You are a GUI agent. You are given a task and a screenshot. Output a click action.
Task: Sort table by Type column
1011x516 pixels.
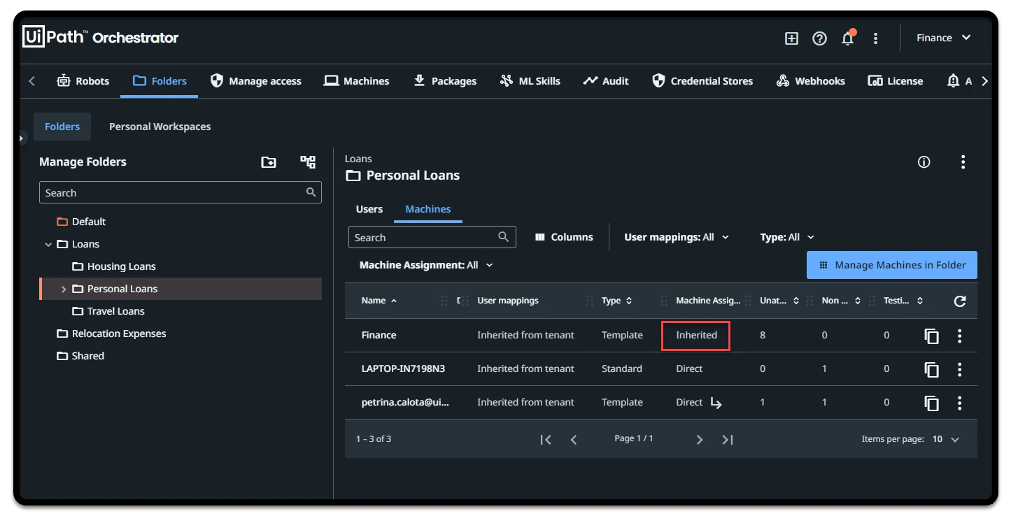pyautogui.click(x=617, y=301)
